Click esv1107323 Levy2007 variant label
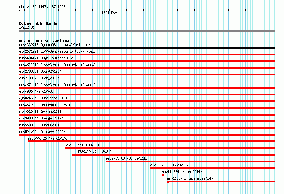The image size is (284, 194). pyautogui.click(x=170, y=165)
